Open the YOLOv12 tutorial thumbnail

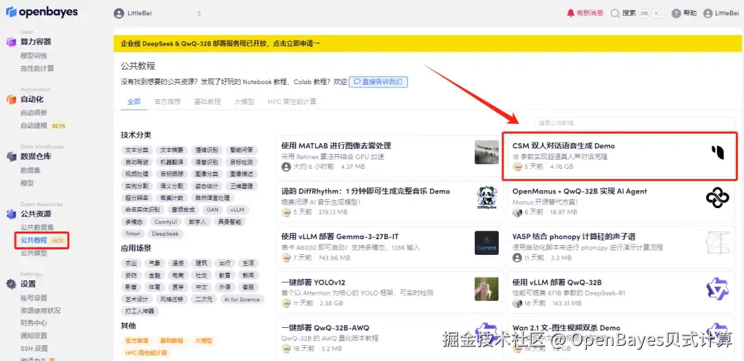coord(486,289)
